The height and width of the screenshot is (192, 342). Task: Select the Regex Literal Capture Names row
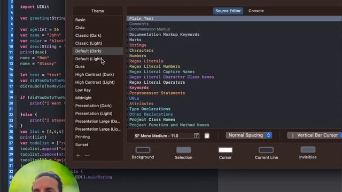click(x=234, y=72)
